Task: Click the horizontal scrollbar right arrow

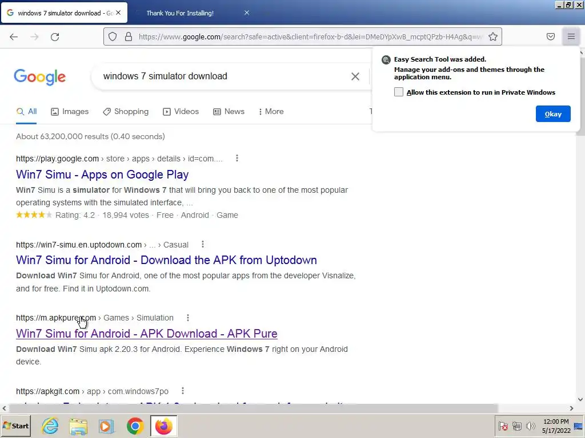Action: tap(571, 408)
